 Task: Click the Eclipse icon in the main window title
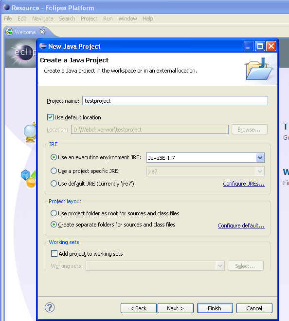point(6,7)
